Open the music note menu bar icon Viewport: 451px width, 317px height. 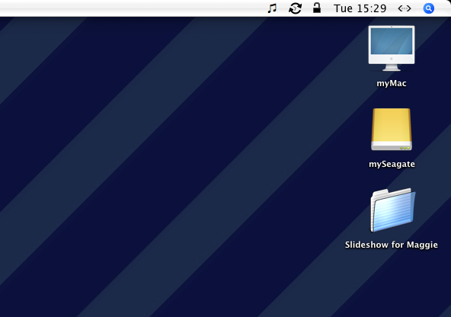[272, 8]
